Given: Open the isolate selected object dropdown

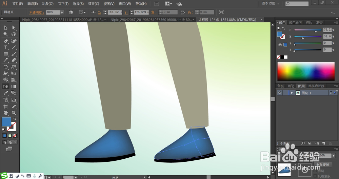Looking at the screenshot, I should tap(82, 12).
